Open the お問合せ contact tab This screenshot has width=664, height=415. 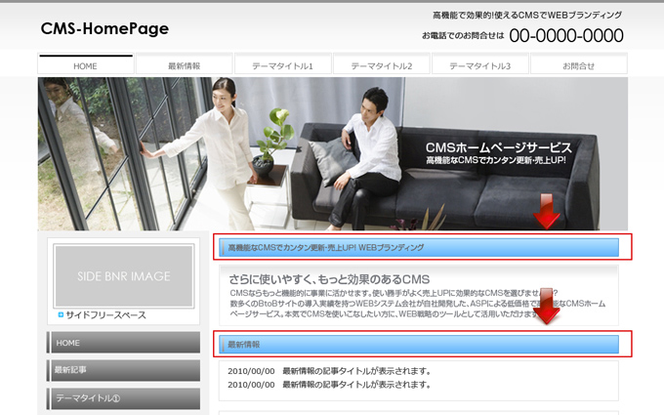pyautogui.click(x=578, y=65)
